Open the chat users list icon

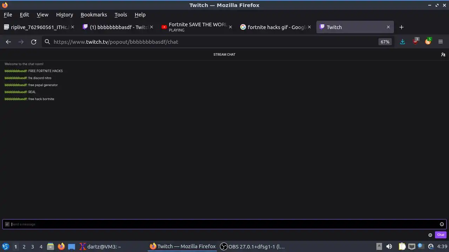(x=443, y=54)
